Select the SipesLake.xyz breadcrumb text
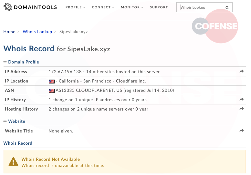Image resolution: width=251 pixels, height=175 pixels. tap(73, 32)
